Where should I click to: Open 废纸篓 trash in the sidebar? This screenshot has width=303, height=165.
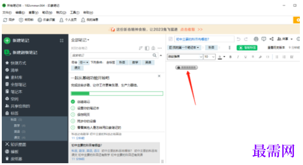[x=14, y=159]
